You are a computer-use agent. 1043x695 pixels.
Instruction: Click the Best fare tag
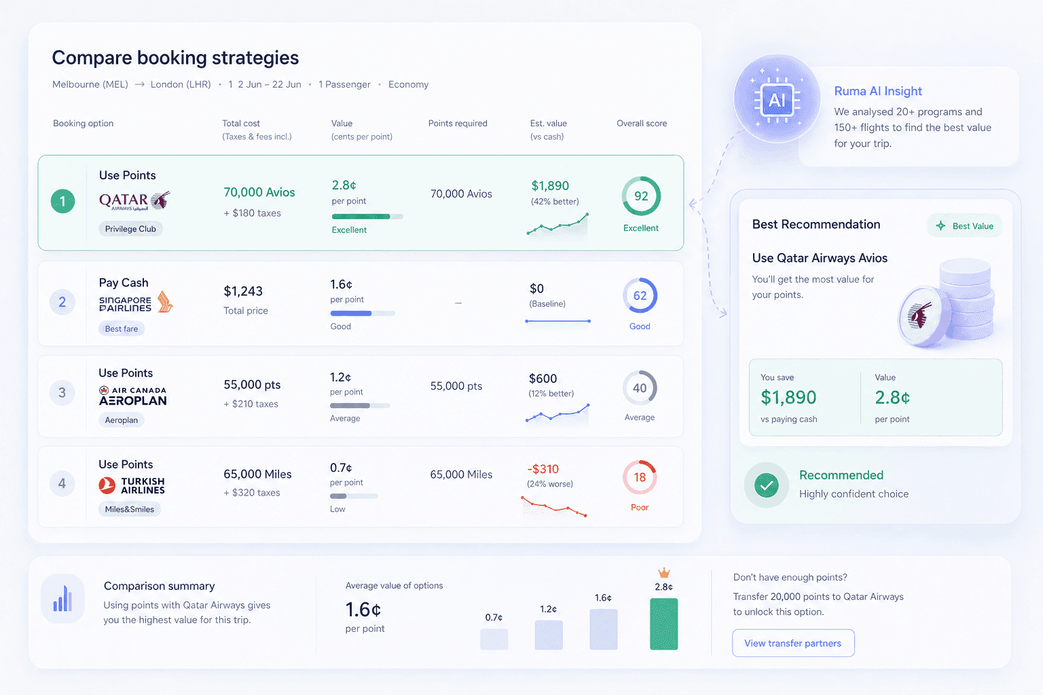click(x=122, y=328)
